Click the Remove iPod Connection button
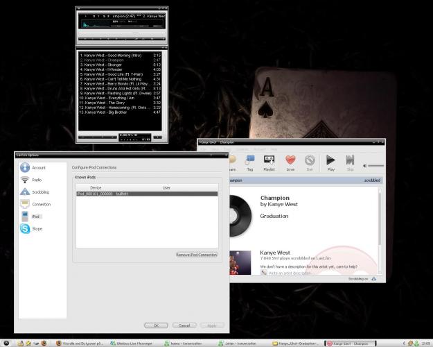This screenshot has width=433, height=347. click(x=197, y=255)
